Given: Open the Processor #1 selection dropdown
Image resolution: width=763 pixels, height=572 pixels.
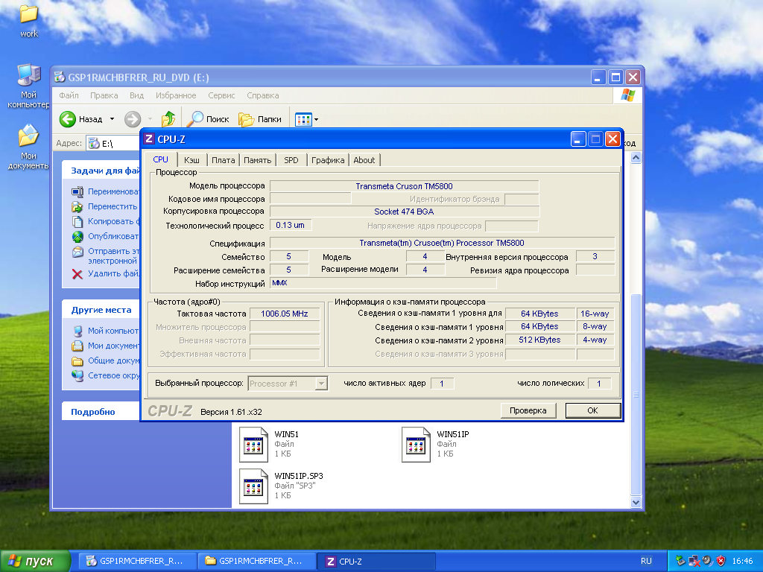Looking at the screenshot, I should [x=321, y=384].
